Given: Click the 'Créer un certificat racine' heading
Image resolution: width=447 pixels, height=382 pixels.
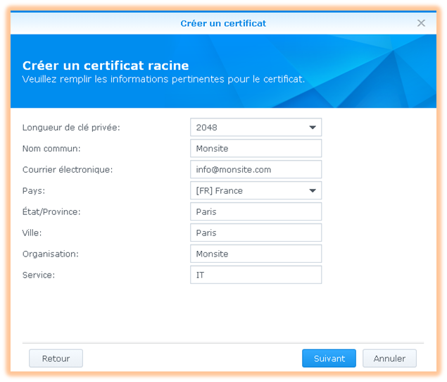Looking at the screenshot, I should tap(106, 66).
